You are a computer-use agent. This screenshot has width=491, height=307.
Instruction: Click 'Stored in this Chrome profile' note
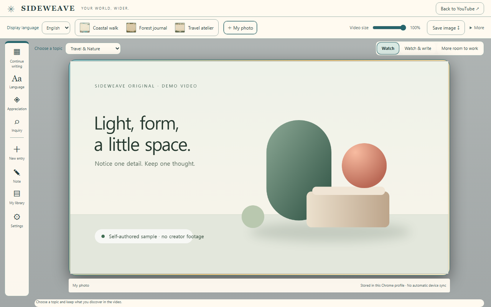point(403,286)
